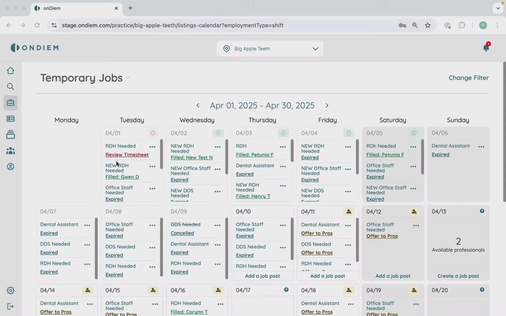Open the team members sidebar icon

11,151
